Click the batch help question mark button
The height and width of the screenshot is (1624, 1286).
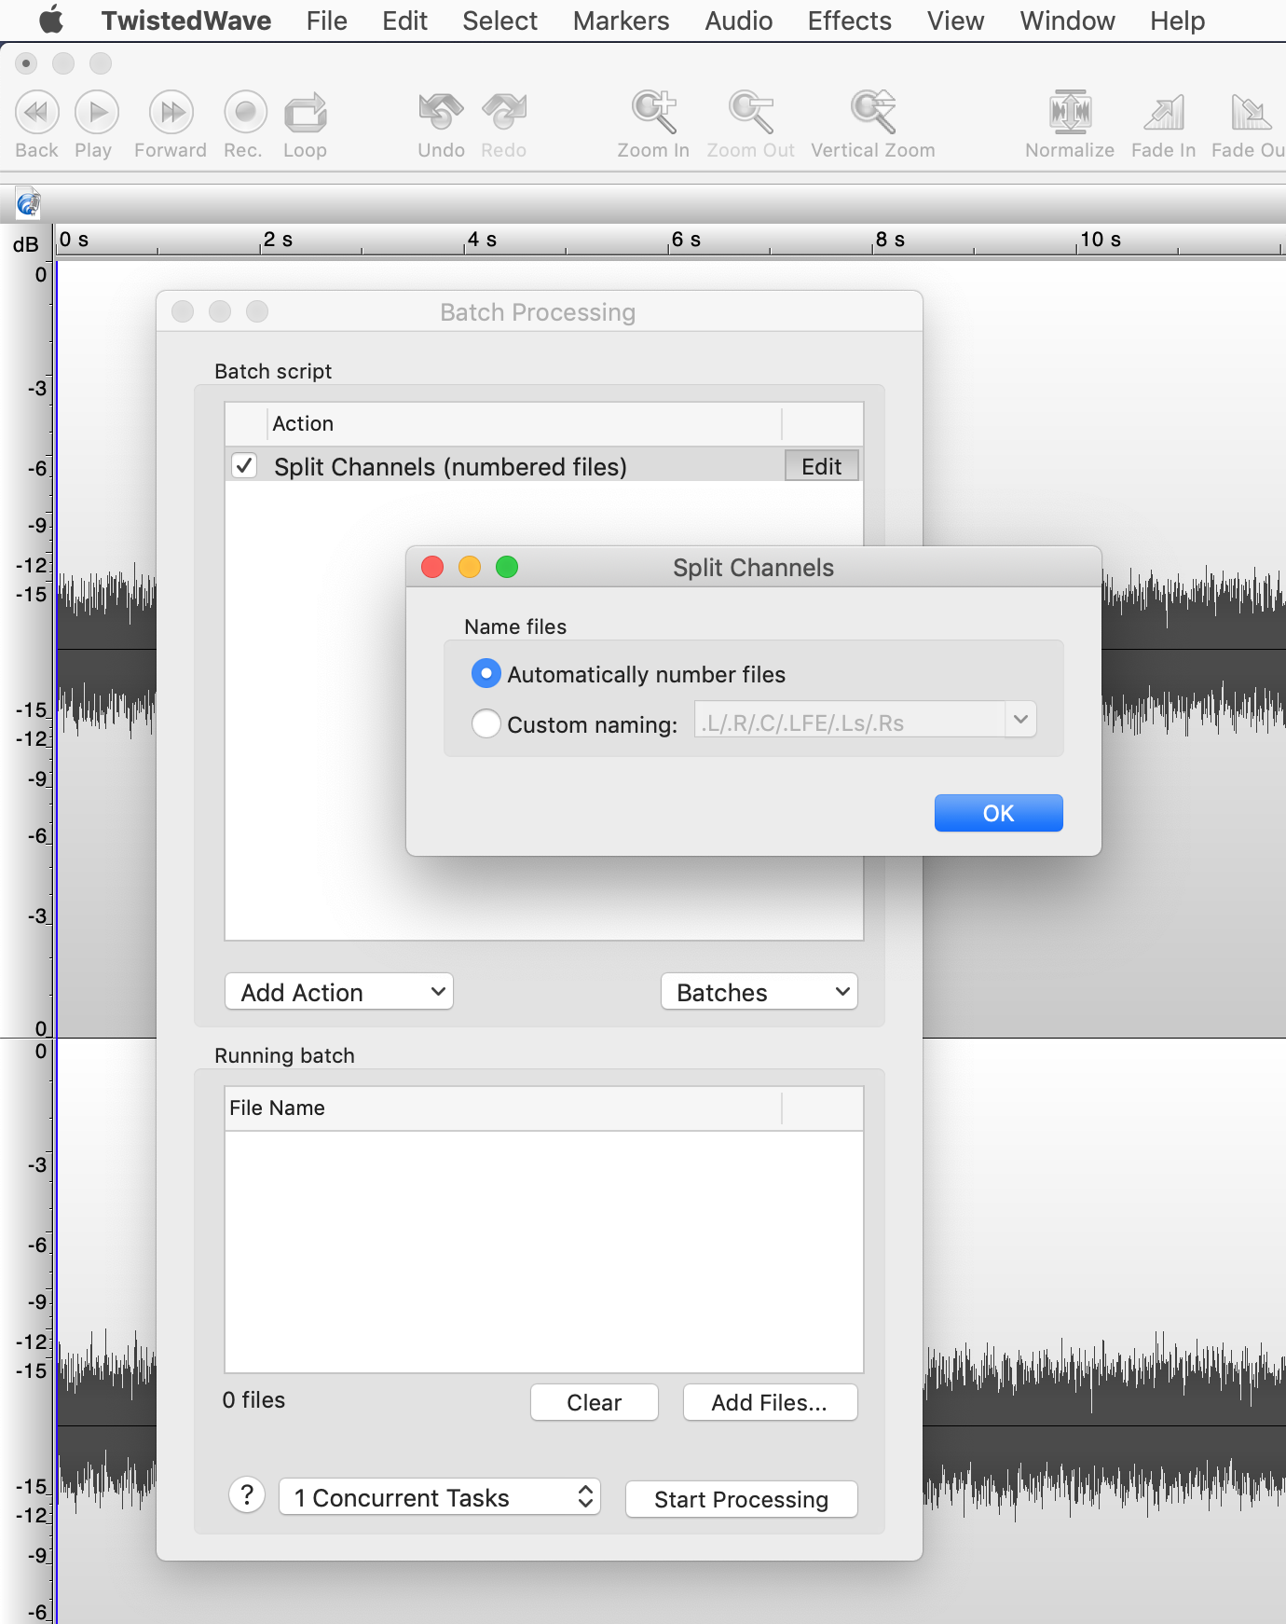[x=247, y=1495]
